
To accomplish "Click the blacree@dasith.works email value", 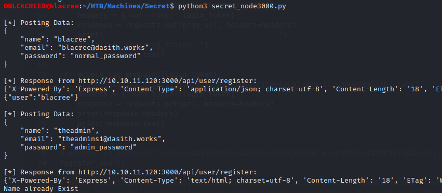I will point(105,48).
